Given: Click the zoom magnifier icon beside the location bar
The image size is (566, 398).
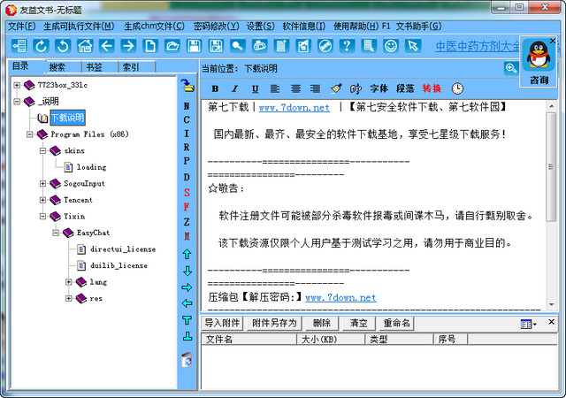Looking at the screenshot, I should coord(511,68).
